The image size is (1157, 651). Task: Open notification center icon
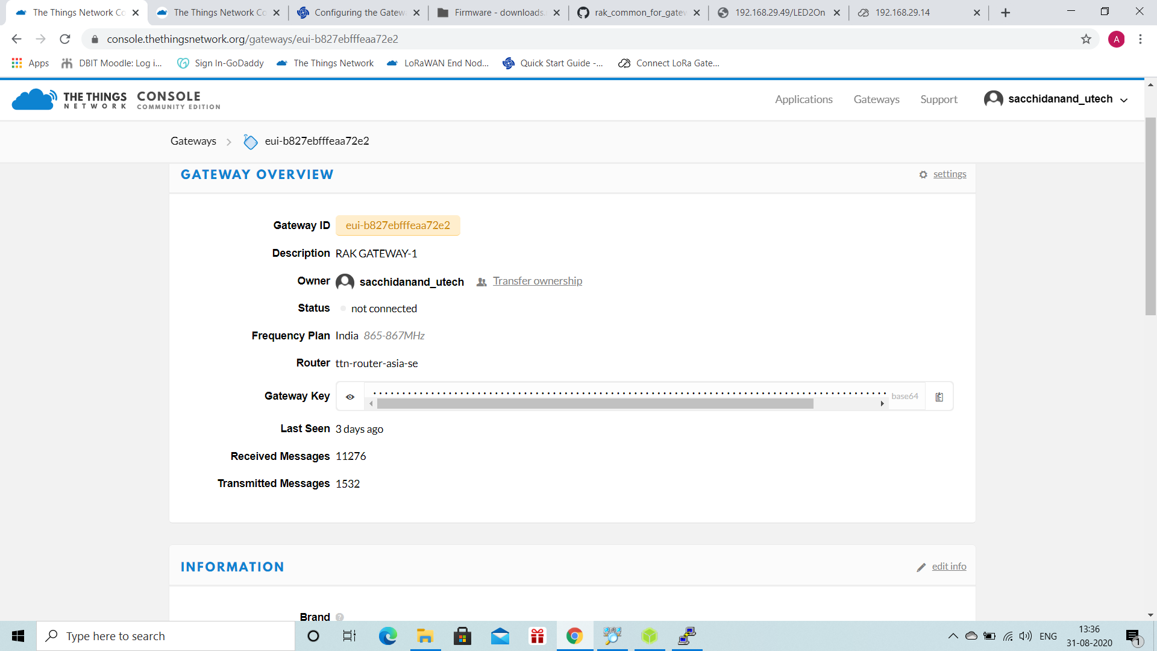pos(1133,637)
